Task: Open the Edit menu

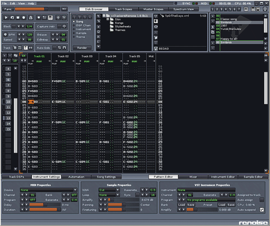Action: (12, 4)
